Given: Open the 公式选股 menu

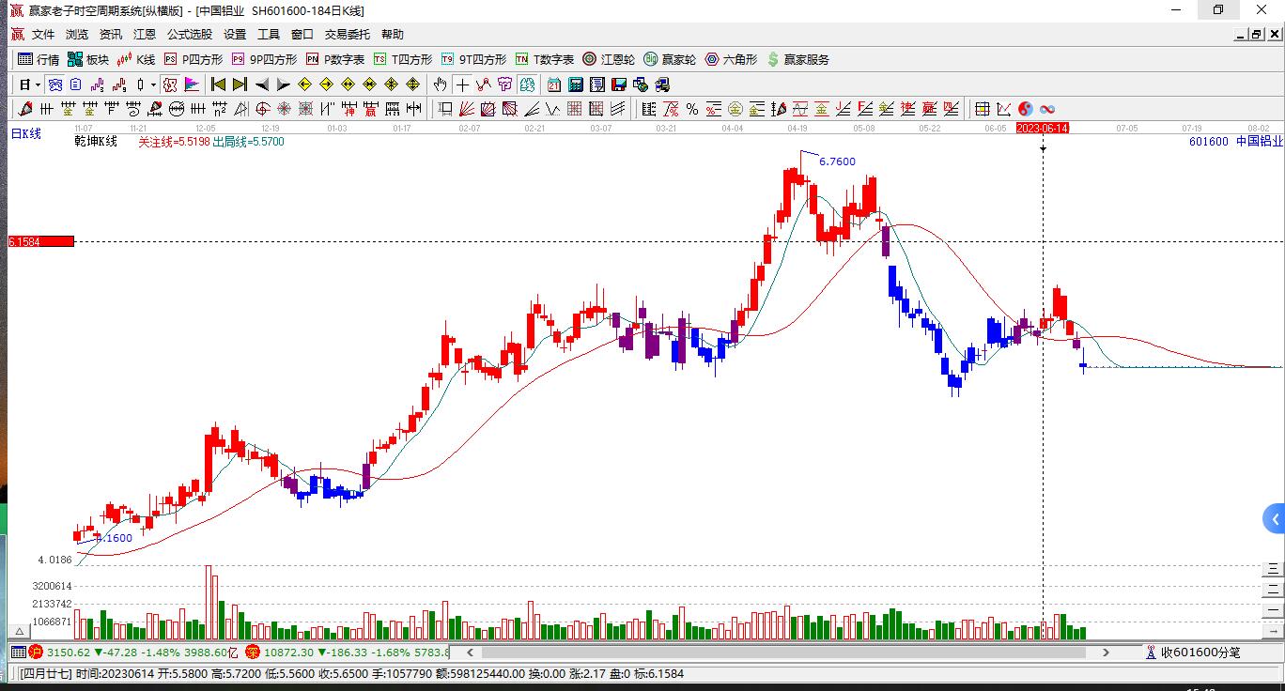Looking at the screenshot, I should [190, 34].
